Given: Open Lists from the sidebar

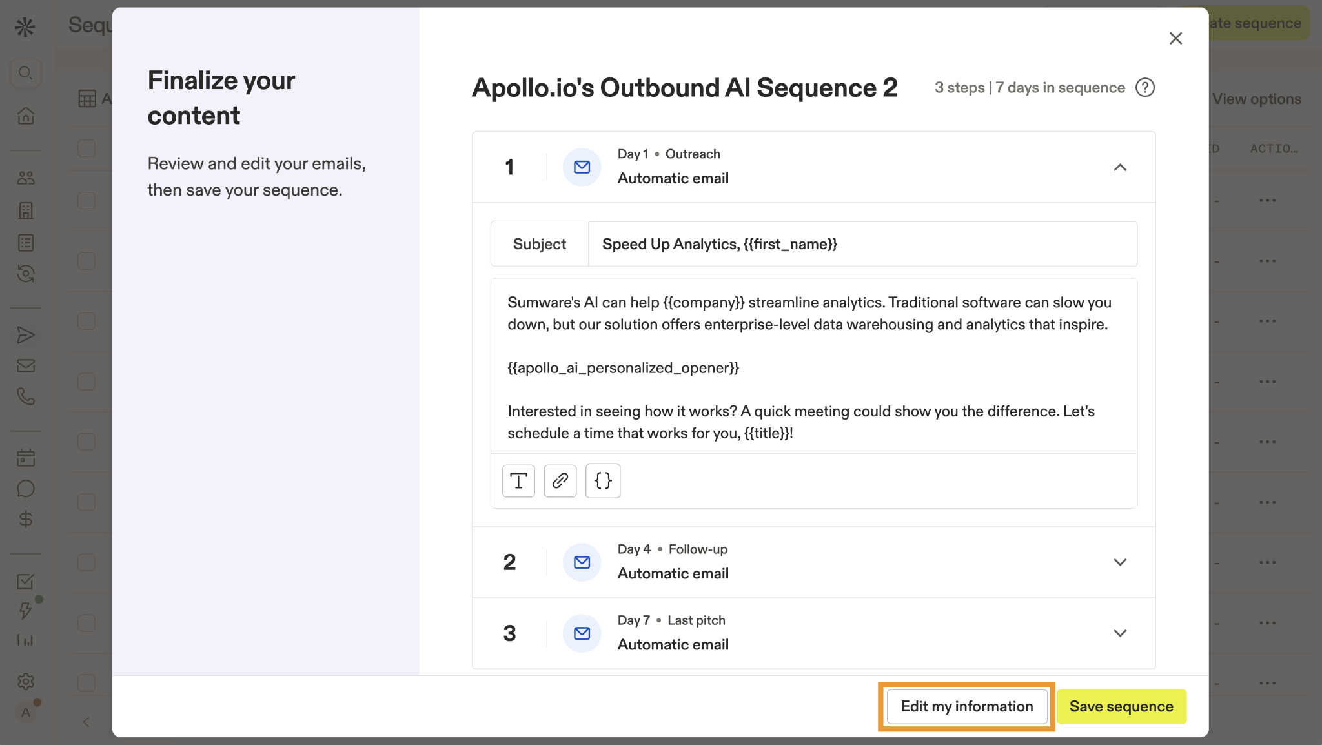Looking at the screenshot, I should click(x=26, y=243).
